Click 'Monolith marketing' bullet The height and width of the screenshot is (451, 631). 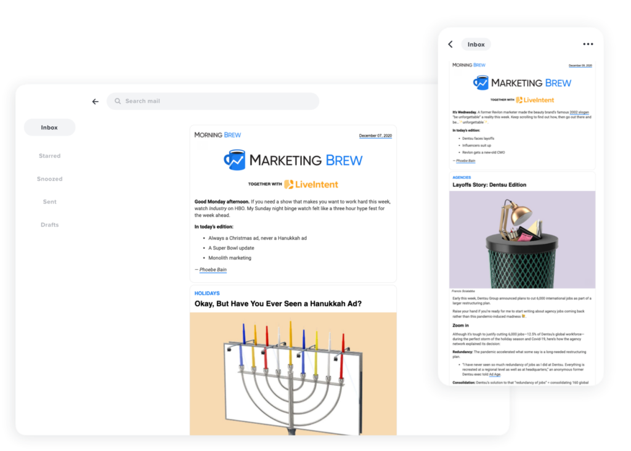230,258
